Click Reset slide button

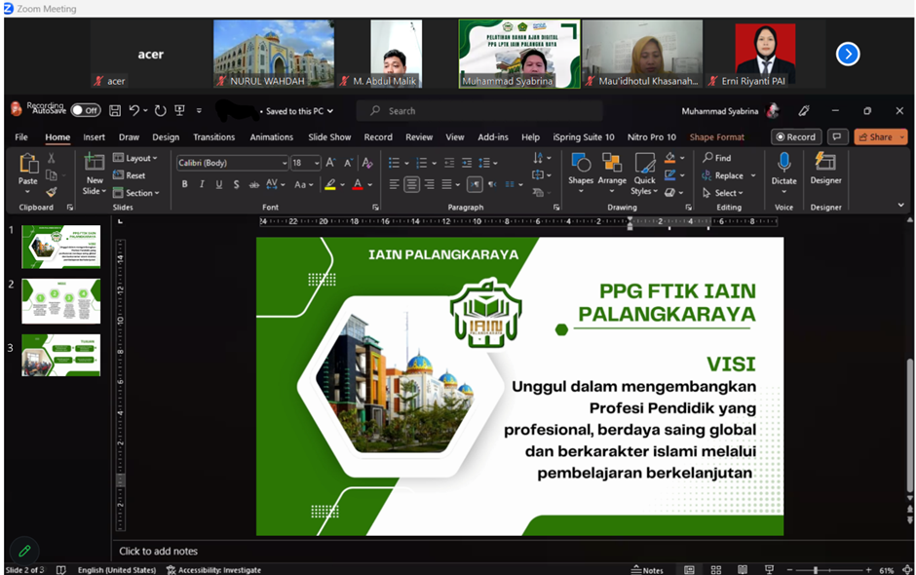coord(129,175)
